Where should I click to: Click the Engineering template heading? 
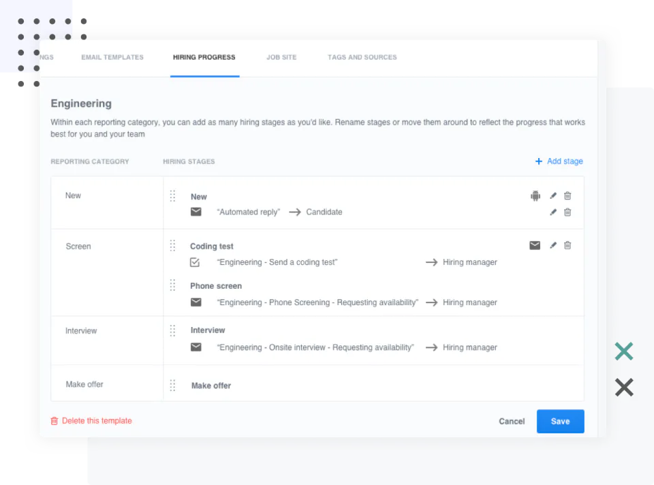pos(81,104)
